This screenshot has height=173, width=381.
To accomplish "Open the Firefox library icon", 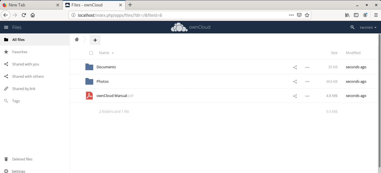I will tap(347, 15).
